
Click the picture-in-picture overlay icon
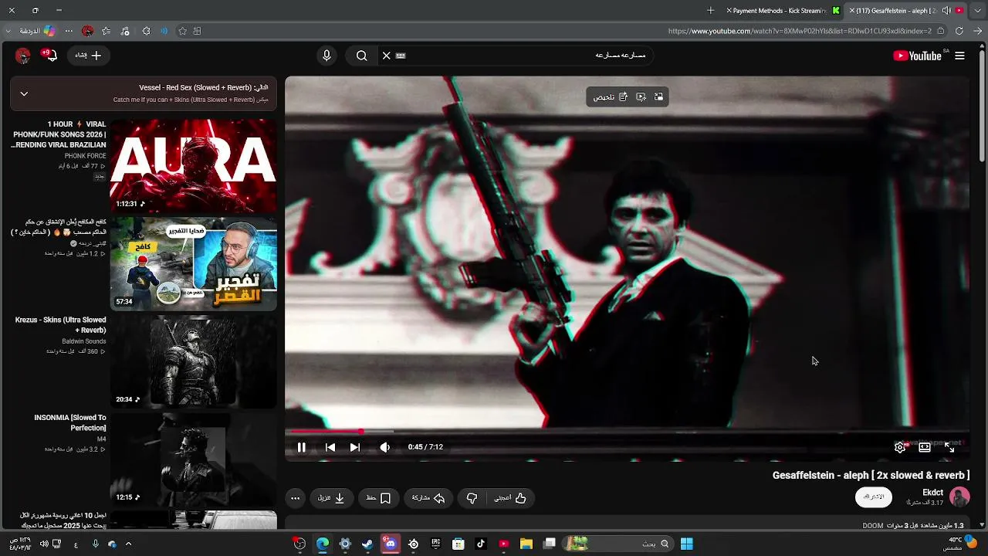click(x=658, y=97)
